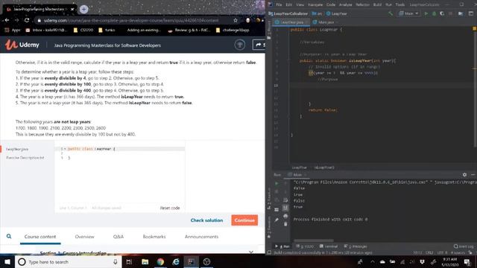Screen dimensions: 477x268
Task: Open the challenge50app bookmark folder
Action: [233, 30]
